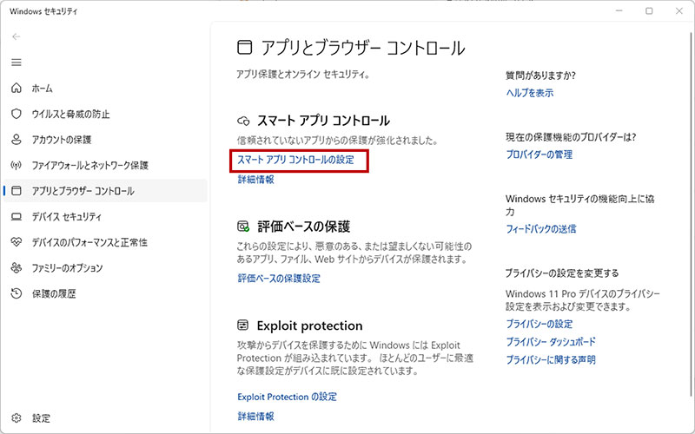This screenshot has height=434, width=695.
Task: Minimize the Windows セキュリティ window
Action: pos(619,11)
